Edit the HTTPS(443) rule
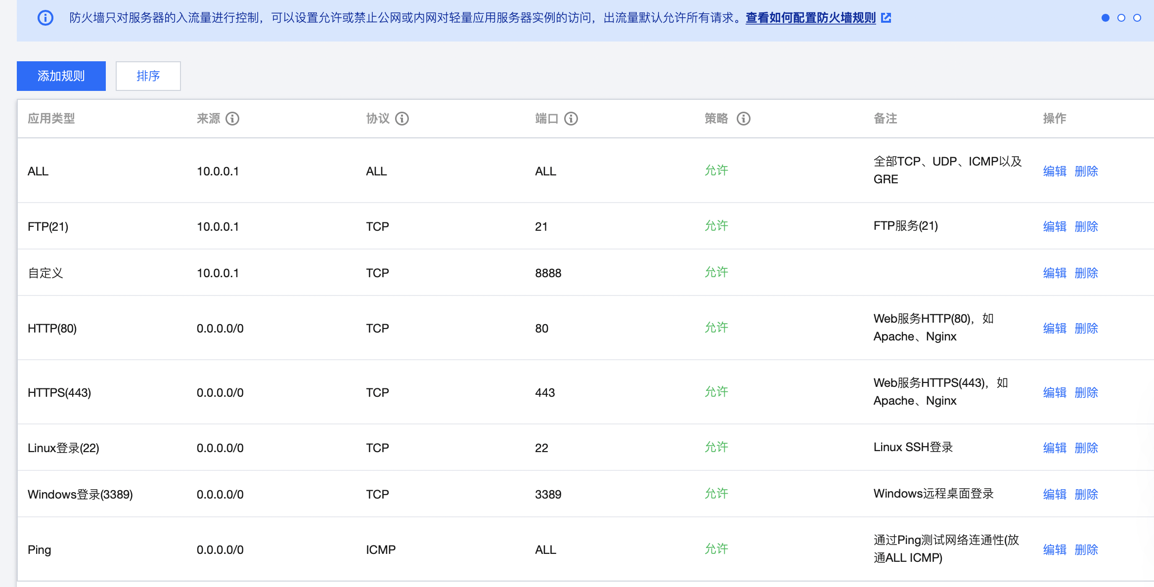Image resolution: width=1154 pixels, height=587 pixels. tap(1055, 393)
